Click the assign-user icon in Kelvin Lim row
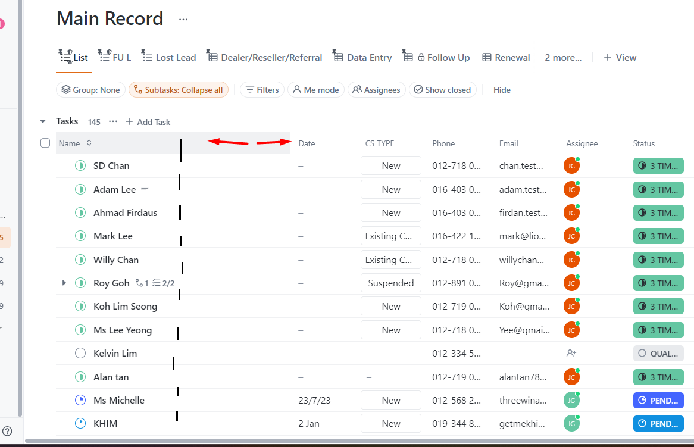This screenshot has height=447, width=694. [x=571, y=353]
